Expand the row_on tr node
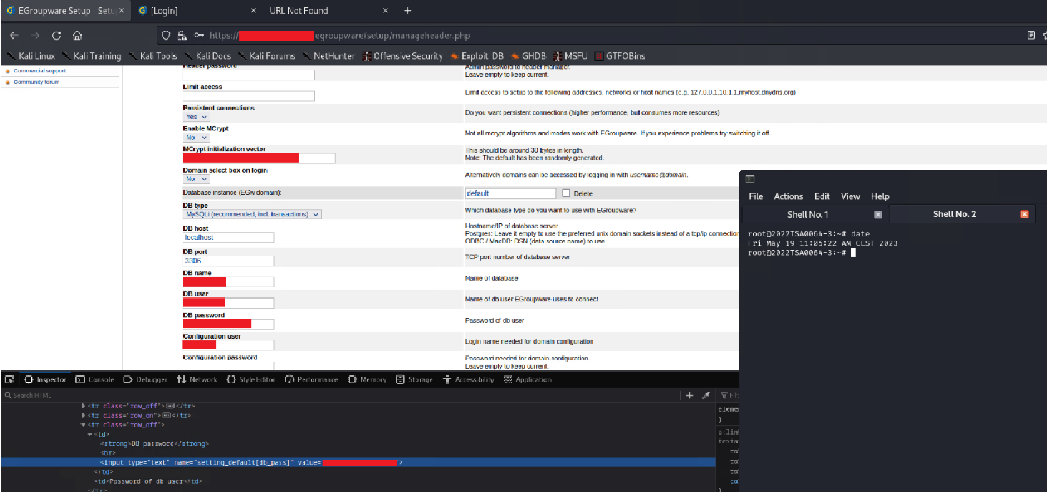 pos(84,415)
